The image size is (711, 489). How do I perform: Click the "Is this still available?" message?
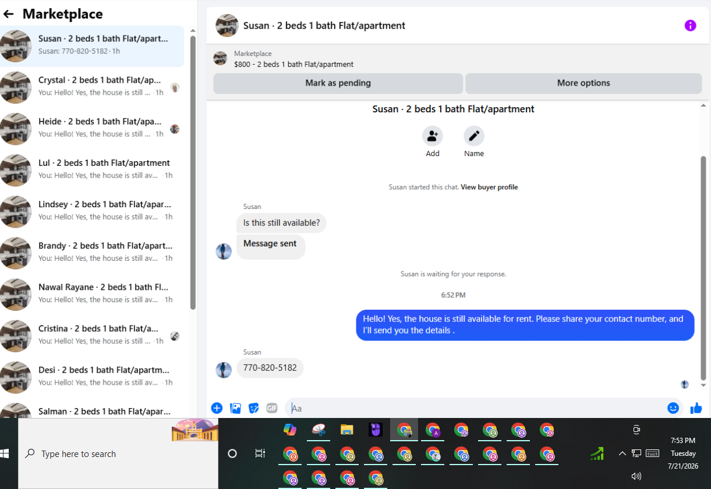point(281,223)
